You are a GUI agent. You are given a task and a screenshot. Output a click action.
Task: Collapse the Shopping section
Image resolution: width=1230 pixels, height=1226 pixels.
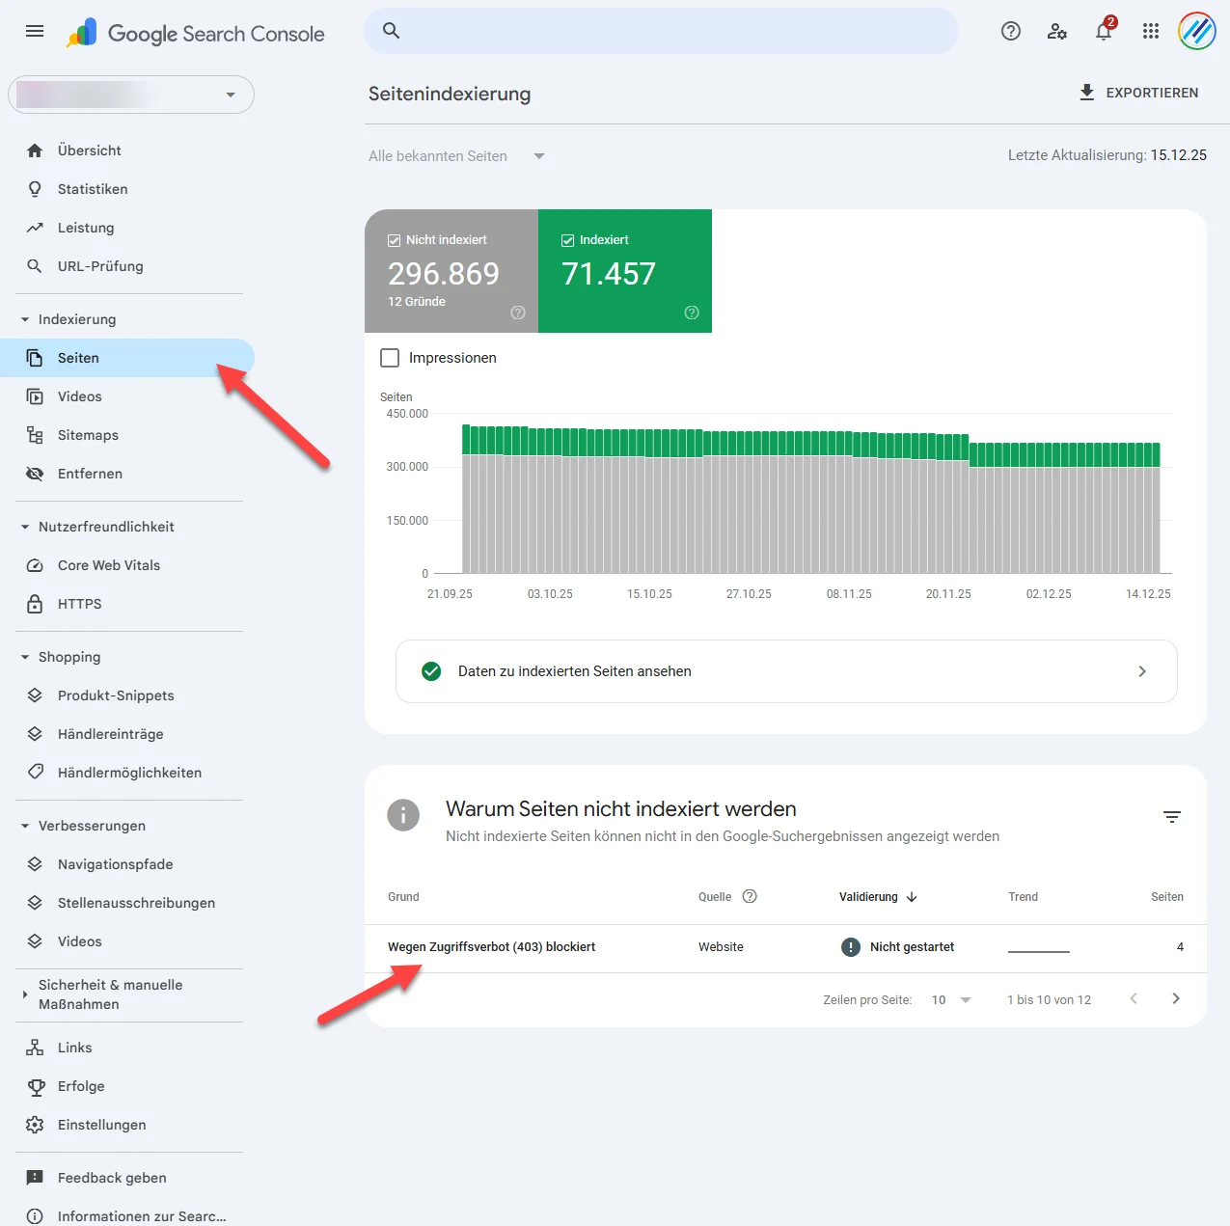pos(25,657)
